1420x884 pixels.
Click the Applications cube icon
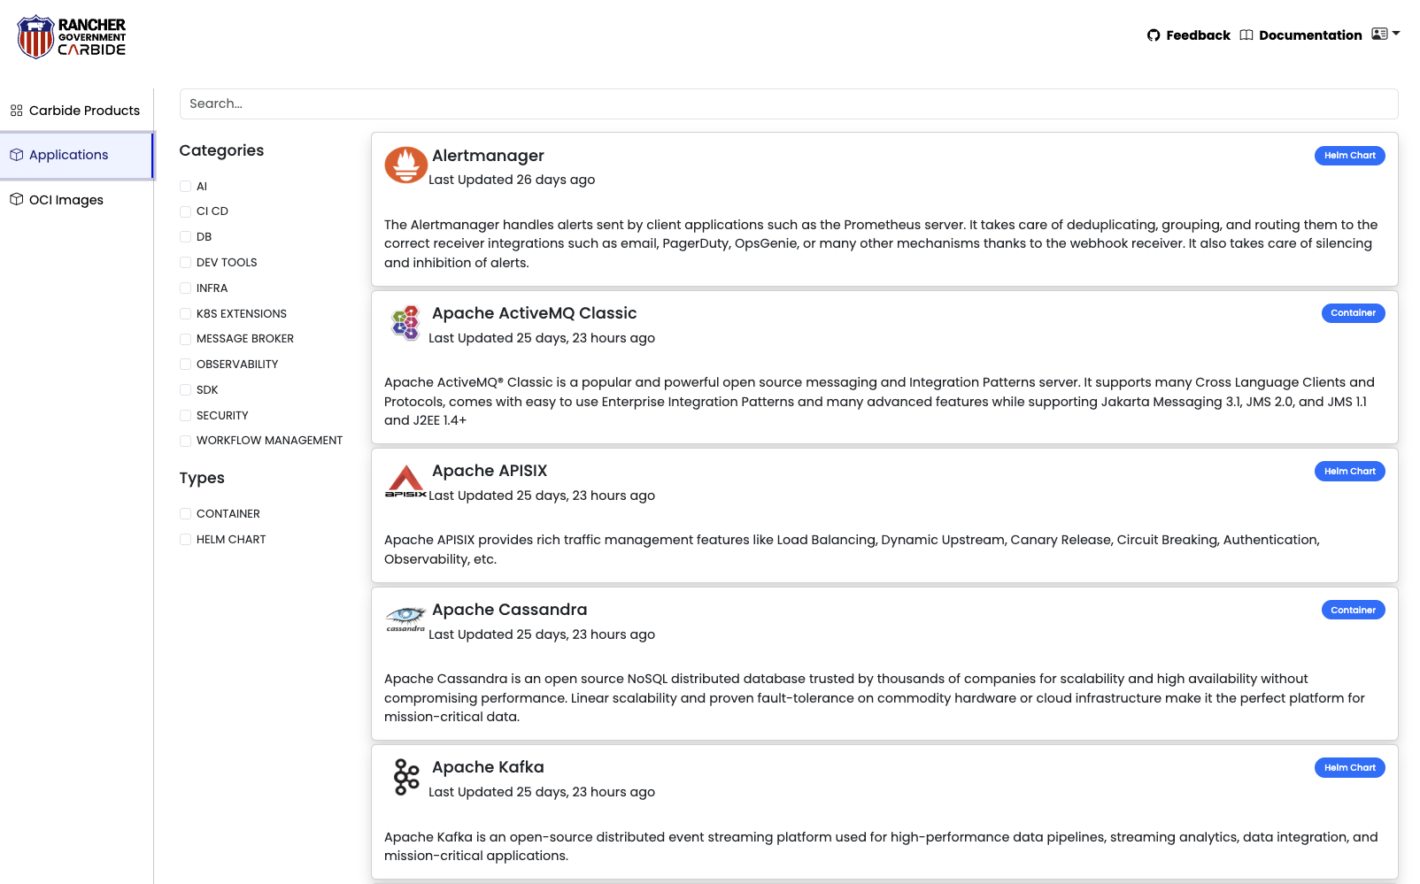coord(17,155)
